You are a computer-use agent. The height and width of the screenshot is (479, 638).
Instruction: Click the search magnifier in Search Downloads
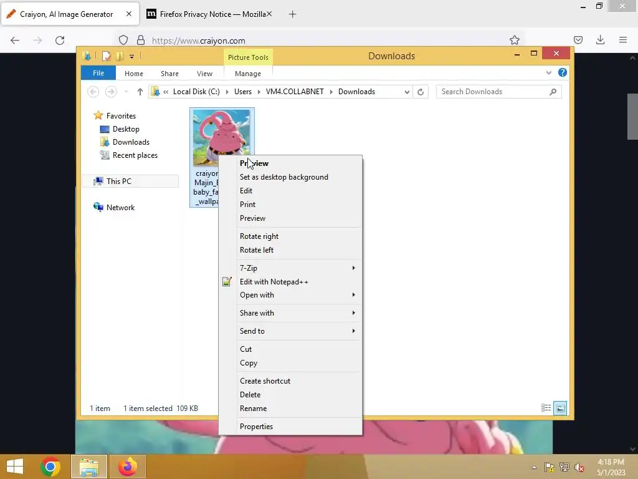tap(553, 92)
